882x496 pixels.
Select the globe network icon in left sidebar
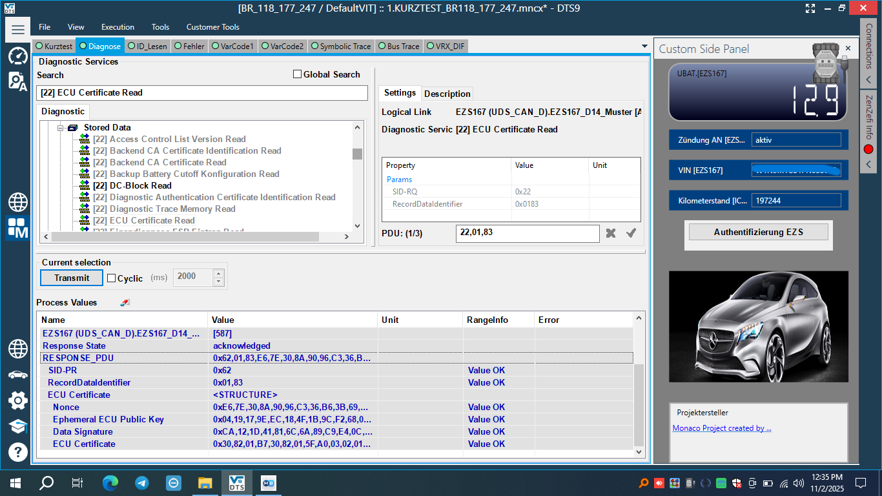pyautogui.click(x=17, y=202)
